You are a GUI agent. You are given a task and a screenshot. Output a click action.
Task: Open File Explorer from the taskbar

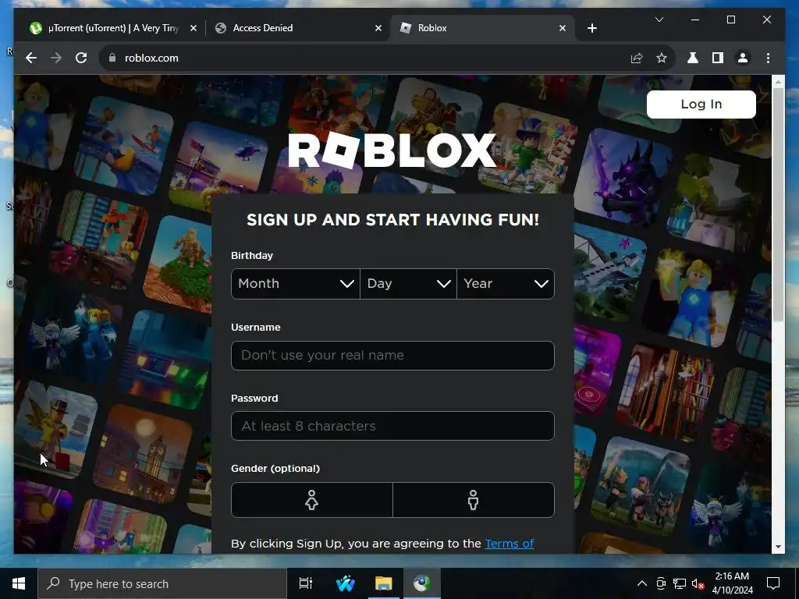383,583
